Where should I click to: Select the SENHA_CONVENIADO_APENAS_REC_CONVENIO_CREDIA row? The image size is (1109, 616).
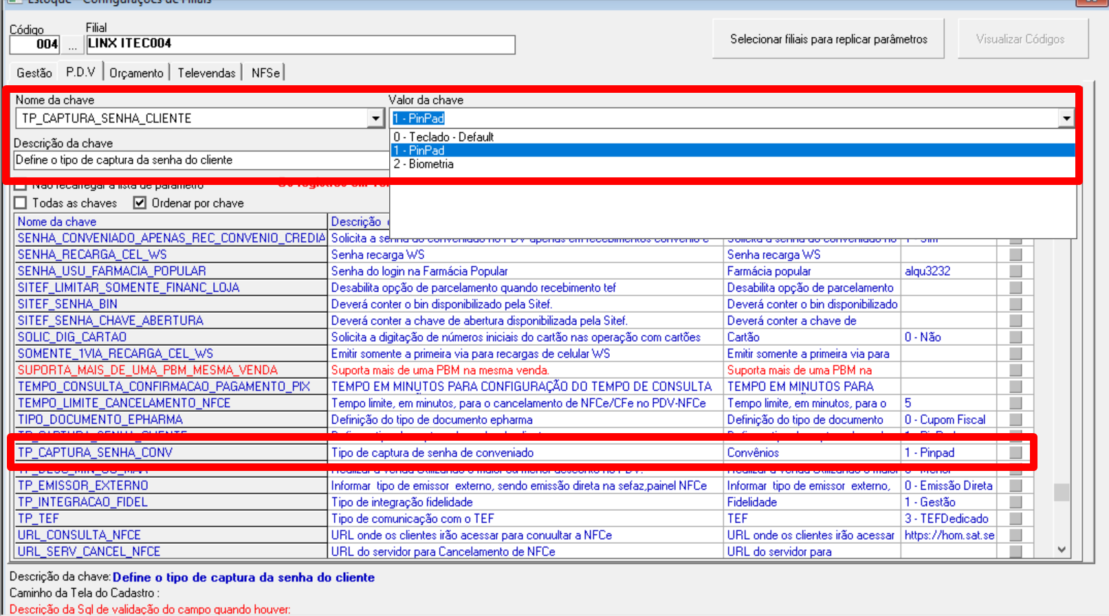point(171,238)
